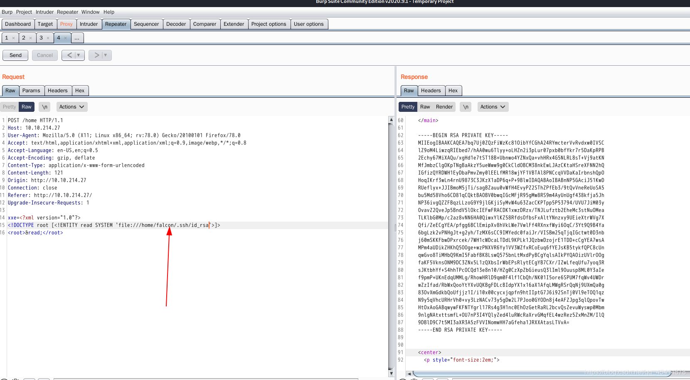Click the 'Host: 10.10.214.27' header line

tap(34, 128)
